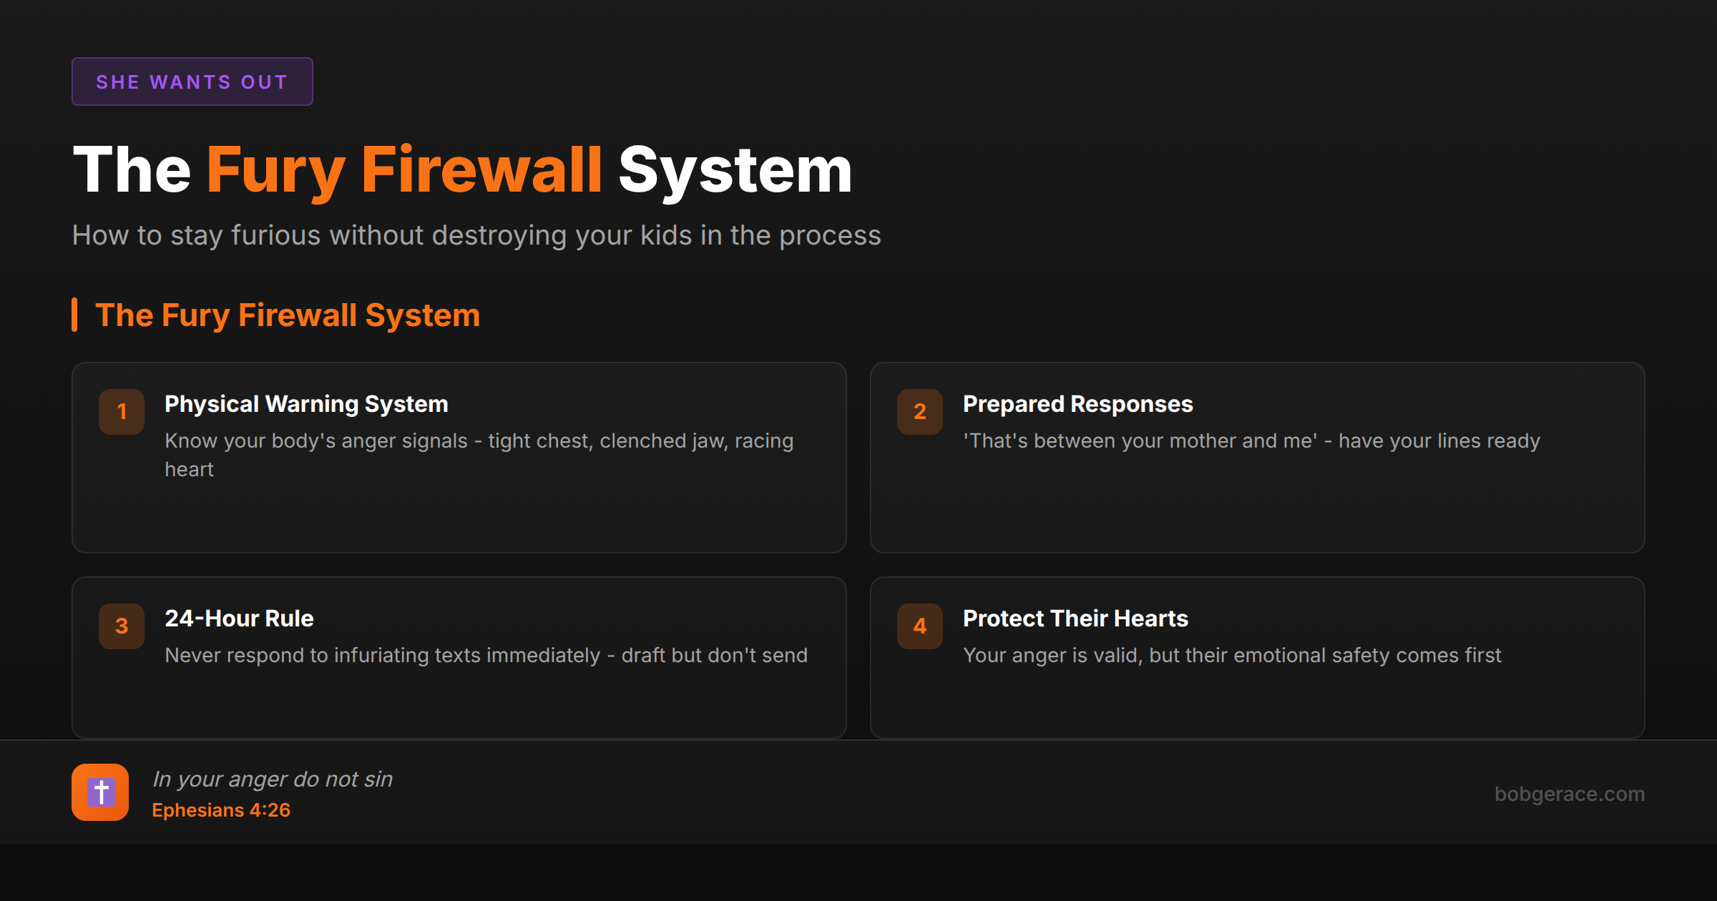Select the Fury Firewall System section heading
Image resolution: width=1717 pixels, height=901 pixels.
288,315
